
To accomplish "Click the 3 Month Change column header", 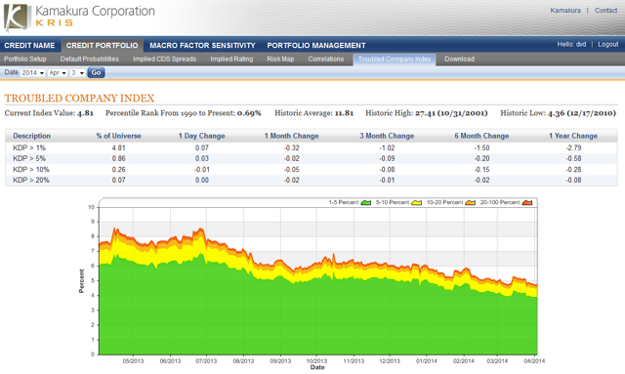I will tap(387, 136).
